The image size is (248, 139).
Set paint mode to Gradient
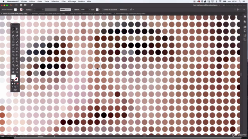tap(15, 84)
